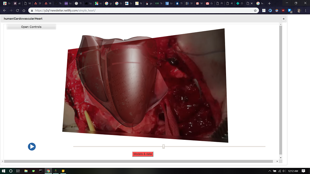Open File Explorer from taskbar

tap(26, 171)
